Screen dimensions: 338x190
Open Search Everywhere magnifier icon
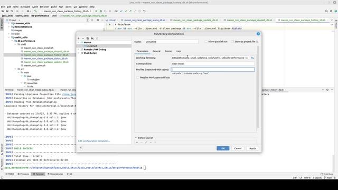[x=326, y=11]
